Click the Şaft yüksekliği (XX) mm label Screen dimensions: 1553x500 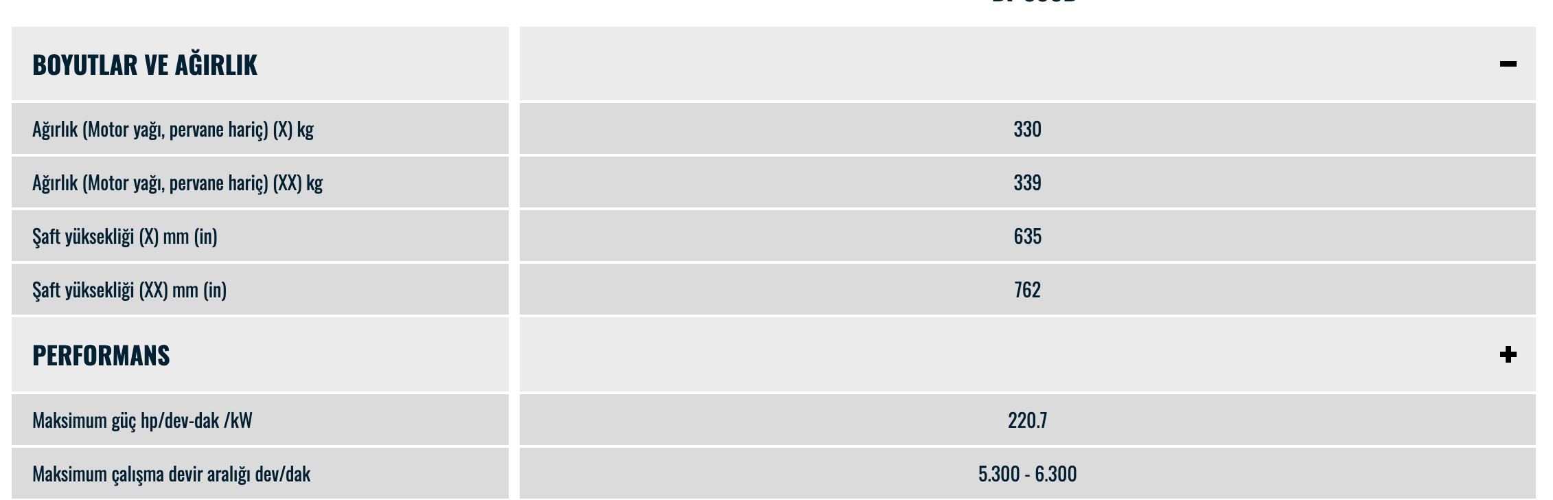tap(129, 290)
